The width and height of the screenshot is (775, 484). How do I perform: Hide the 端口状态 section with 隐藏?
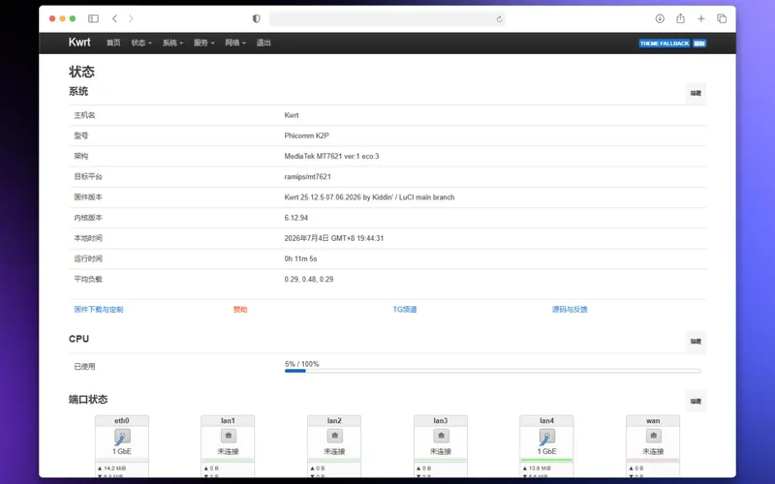pyautogui.click(x=696, y=402)
